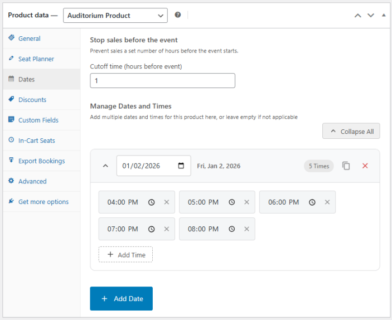Open clock picker for 07:00 PM time
392x320 pixels.
point(151,229)
